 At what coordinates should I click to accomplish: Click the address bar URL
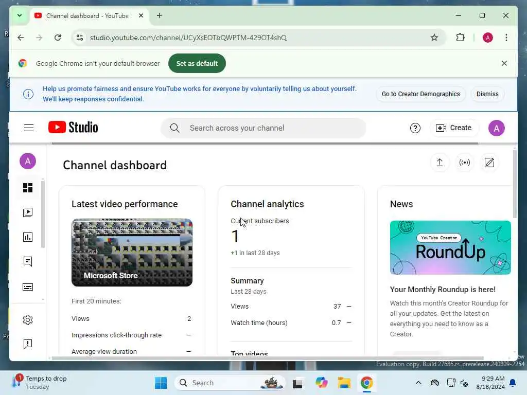pos(188,38)
